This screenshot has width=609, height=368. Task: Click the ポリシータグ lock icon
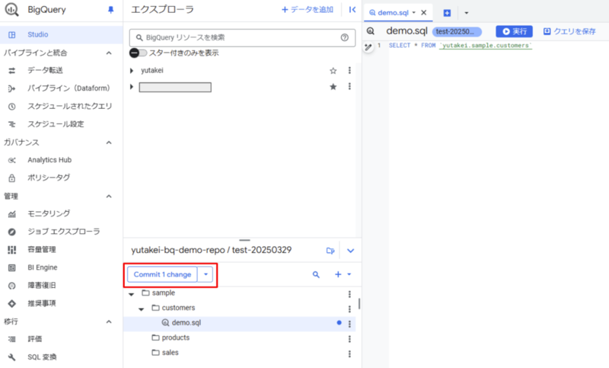pyautogui.click(x=12, y=178)
